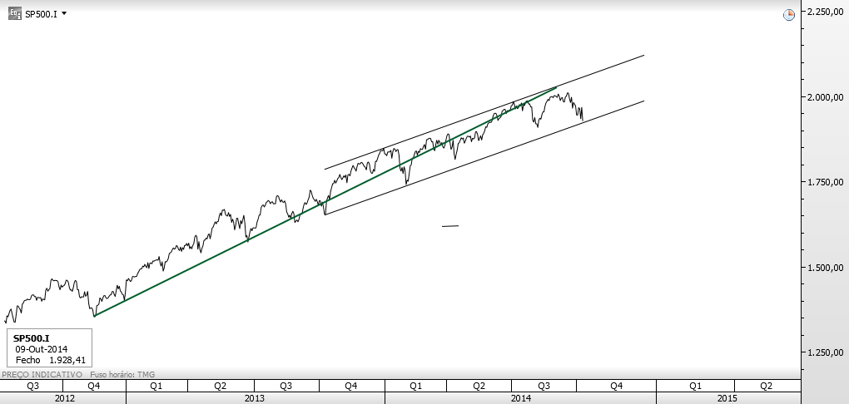Viewport: 849px width, 404px height.
Task: Click the 1.250,00 price axis label
Action: [825, 352]
